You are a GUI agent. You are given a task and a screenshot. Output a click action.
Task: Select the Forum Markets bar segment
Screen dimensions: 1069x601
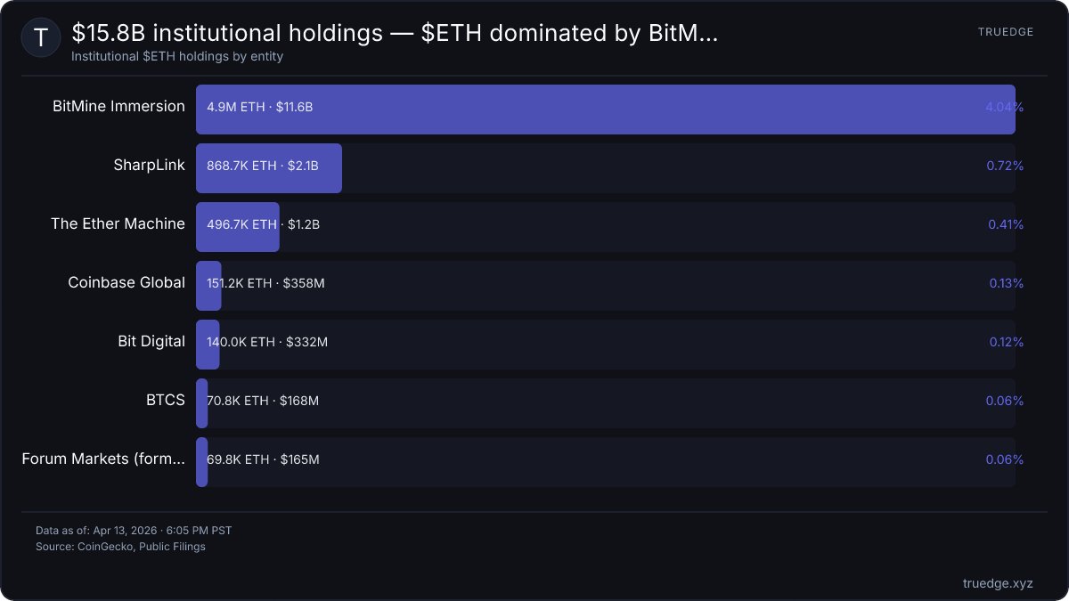tap(202, 462)
